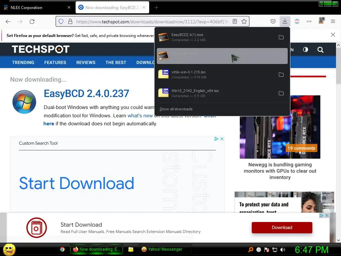Click the RTX graphics card article thumbnail
This screenshot has height=256, width=341.
pos(280,138)
